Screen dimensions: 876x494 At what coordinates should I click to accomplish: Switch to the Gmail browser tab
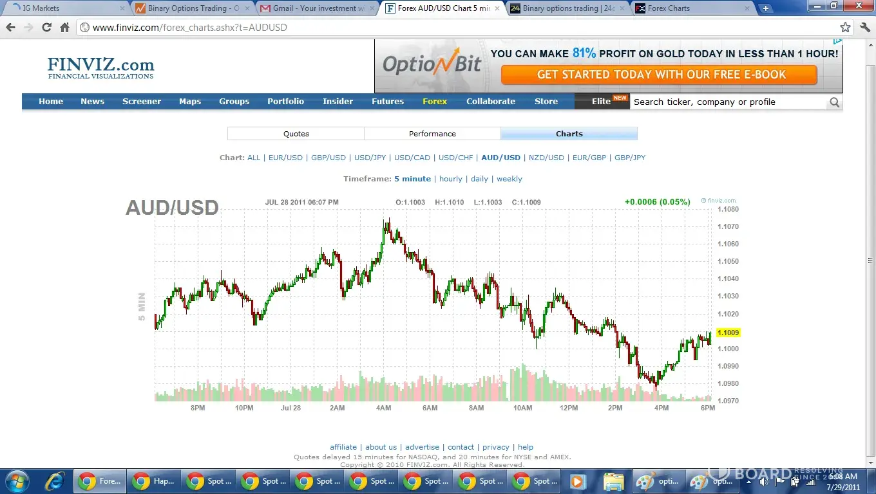318,8
